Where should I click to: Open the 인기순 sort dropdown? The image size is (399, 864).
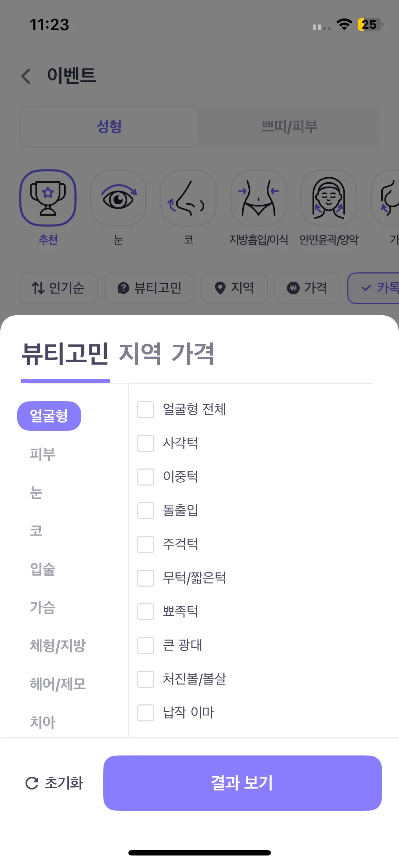tap(59, 288)
